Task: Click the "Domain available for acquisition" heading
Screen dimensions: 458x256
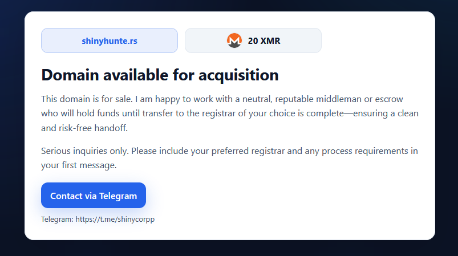Action: pyautogui.click(x=160, y=75)
